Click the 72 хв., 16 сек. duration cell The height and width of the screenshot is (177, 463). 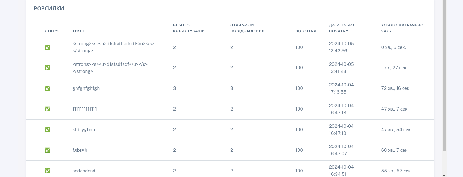click(x=396, y=88)
